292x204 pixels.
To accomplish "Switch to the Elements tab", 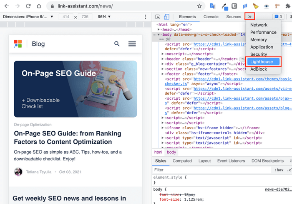I will (x=187, y=17).
